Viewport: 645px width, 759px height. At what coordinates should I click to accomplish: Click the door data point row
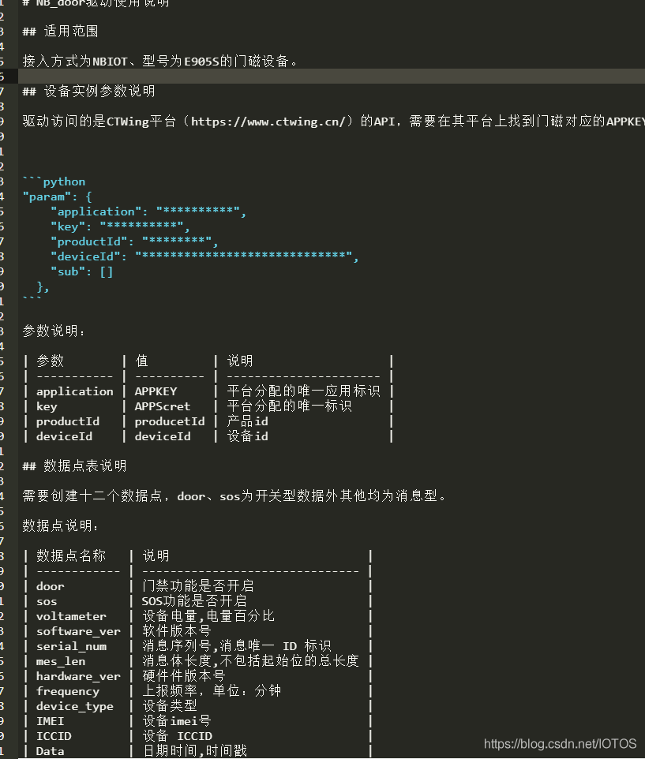tap(51, 586)
